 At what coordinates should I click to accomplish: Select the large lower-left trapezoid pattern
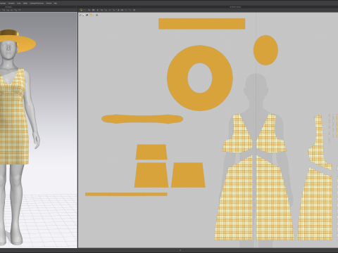pyautogui.click(x=151, y=175)
